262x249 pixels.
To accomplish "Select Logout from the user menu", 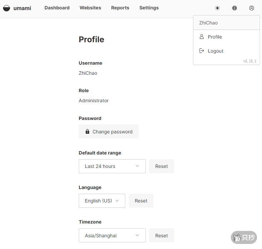I will (x=215, y=51).
